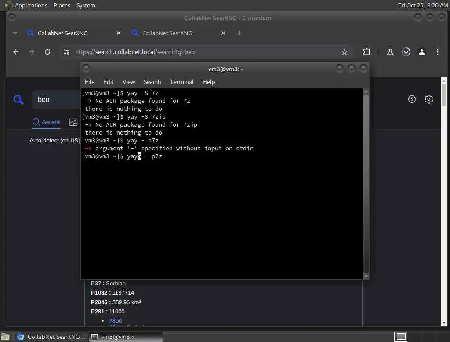Click the Chromium window menu button in title bar
This screenshot has width=450, height=342.
(x=11, y=18)
